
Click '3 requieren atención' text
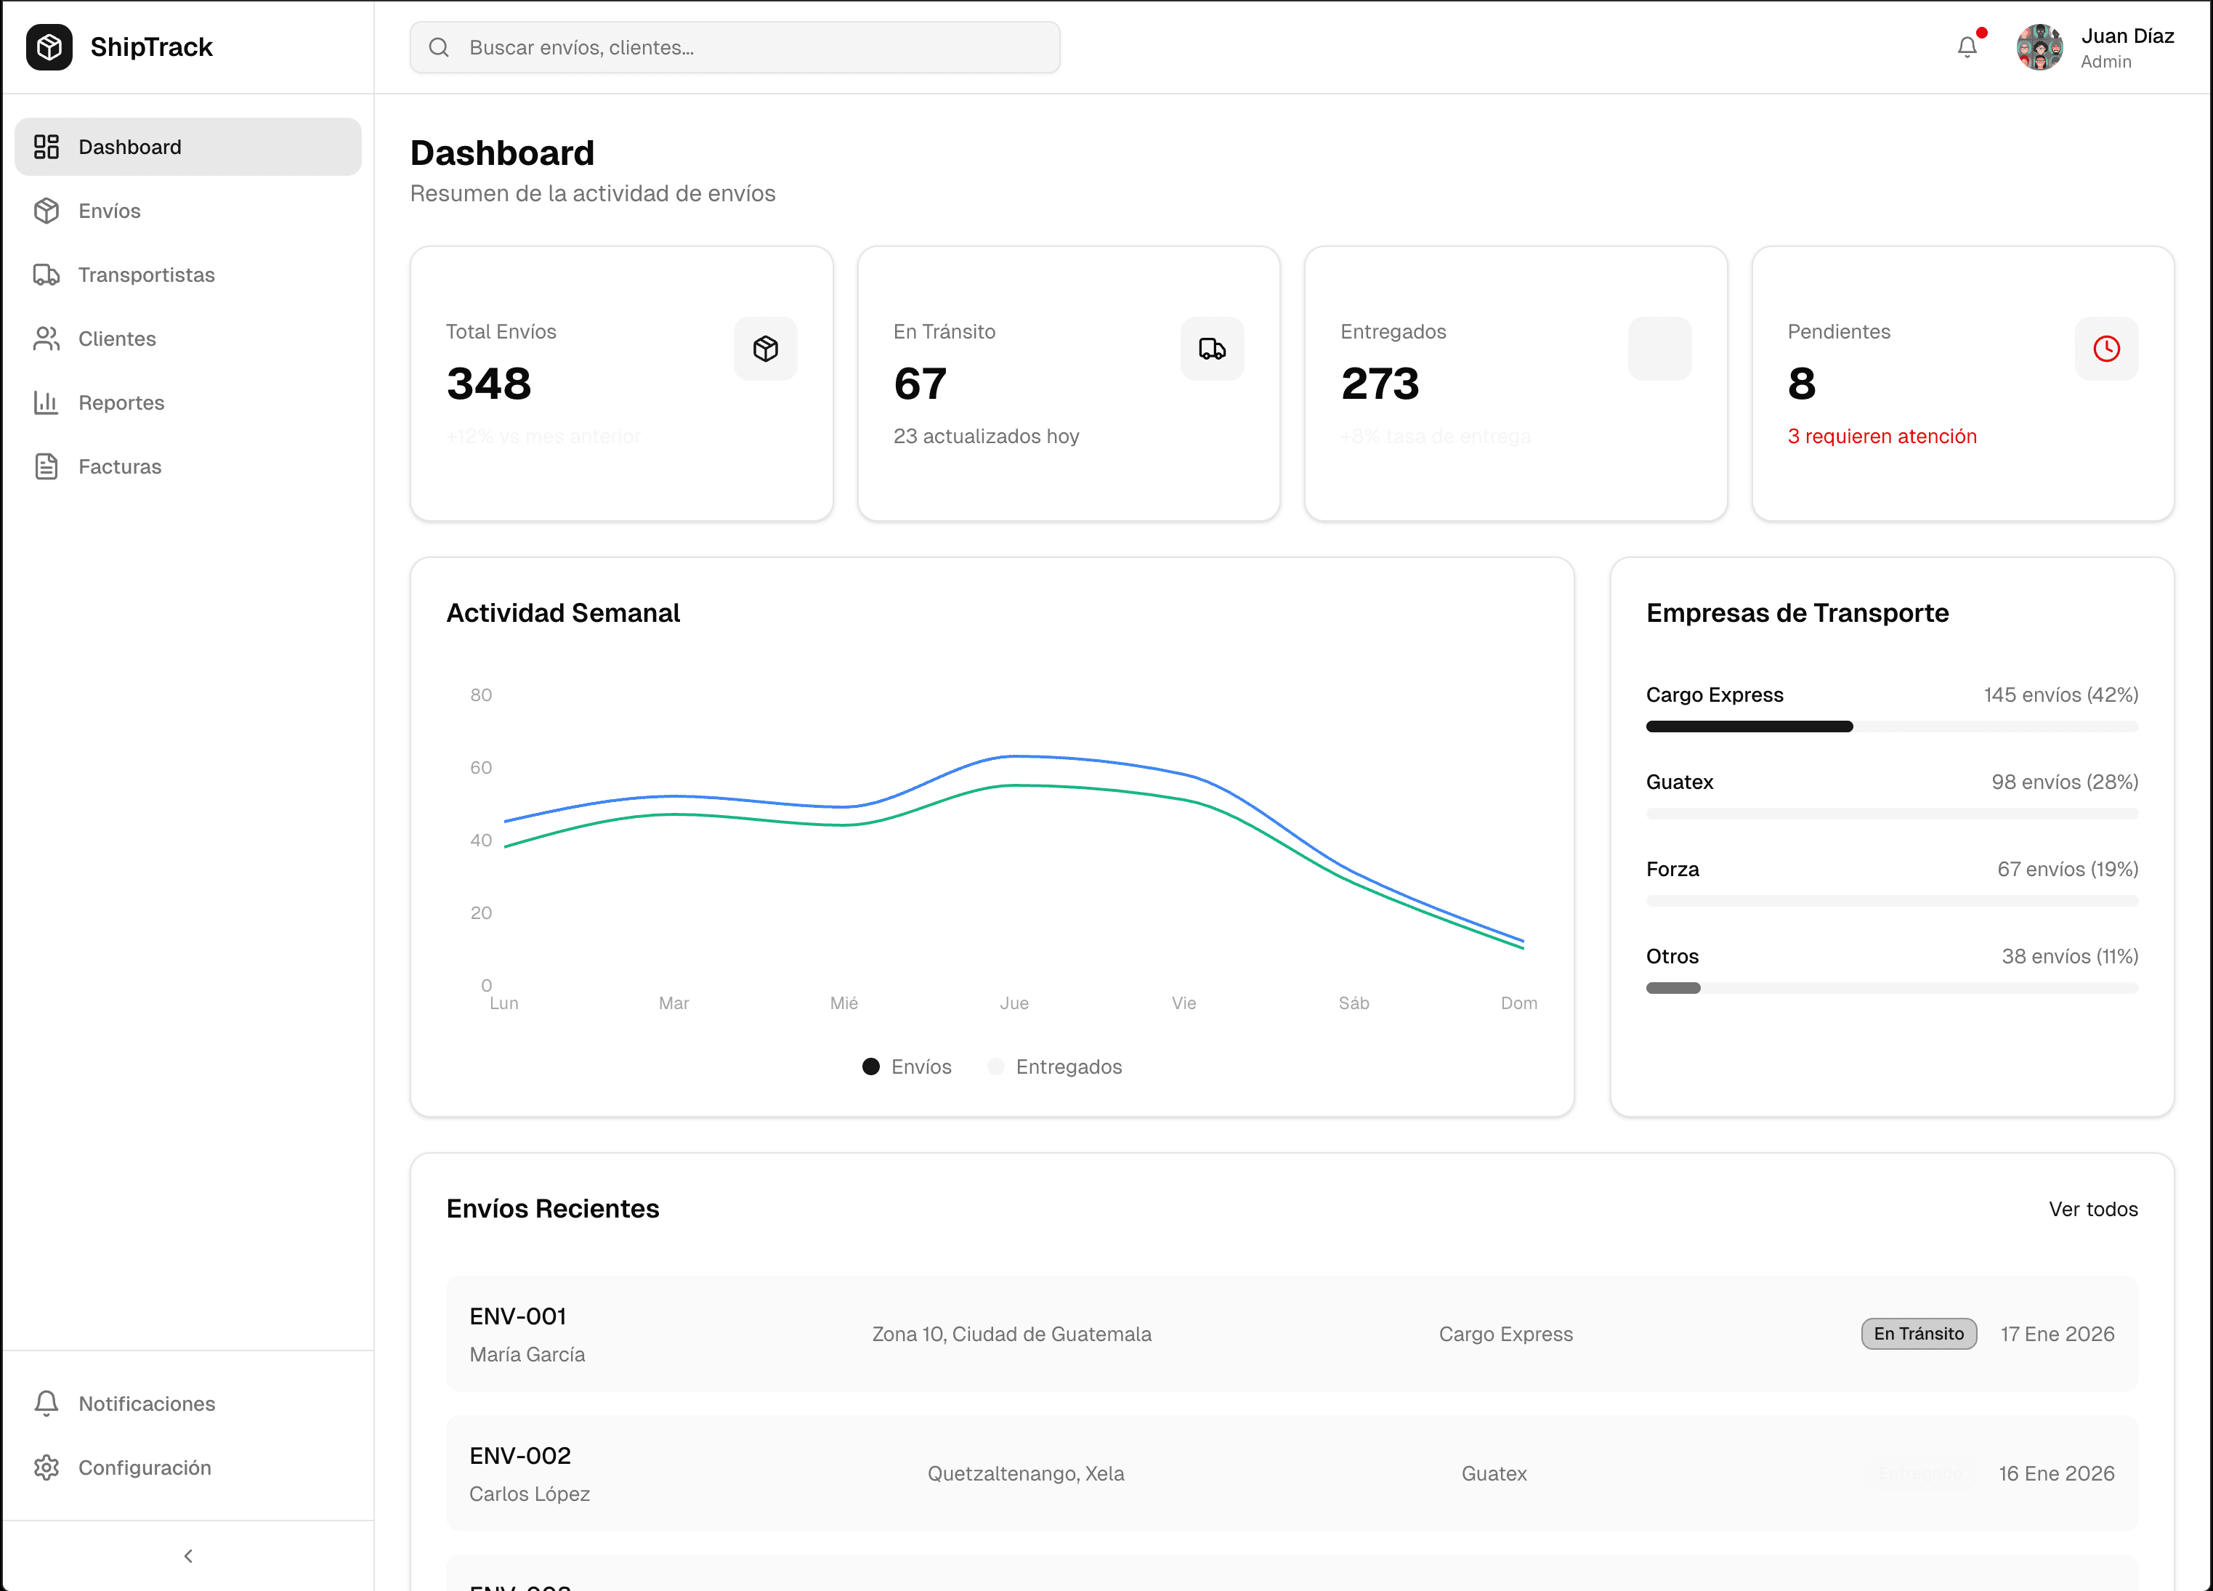(1882, 436)
